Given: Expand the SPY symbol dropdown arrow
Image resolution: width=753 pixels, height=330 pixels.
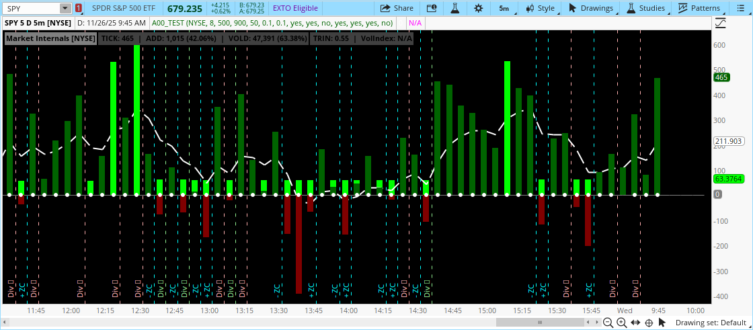Looking at the screenshot, I should click(x=65, y=8).
